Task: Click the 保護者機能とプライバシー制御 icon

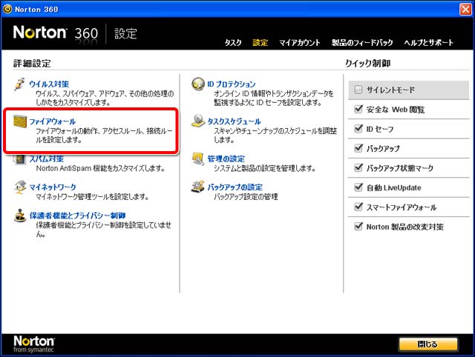Action: coord(20,216)
